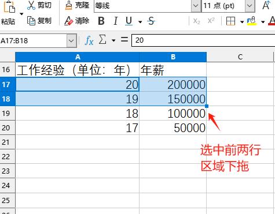Open the Paste dropdown arrow
The height and width of the screenshot is (214, 275).
[x=21, y=14]
